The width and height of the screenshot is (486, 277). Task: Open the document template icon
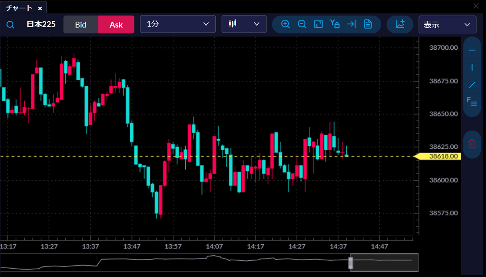coord(368,24)
